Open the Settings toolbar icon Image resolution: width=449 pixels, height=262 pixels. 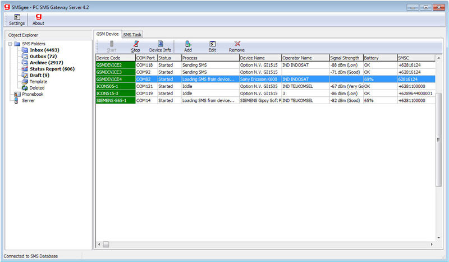(x=16, y=20)
